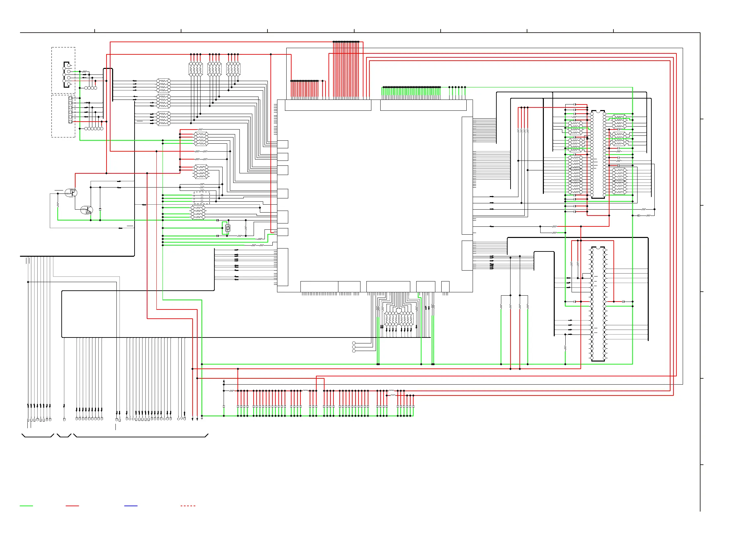Select the crystal oscillator symbol in green loop

pos(228,228)
